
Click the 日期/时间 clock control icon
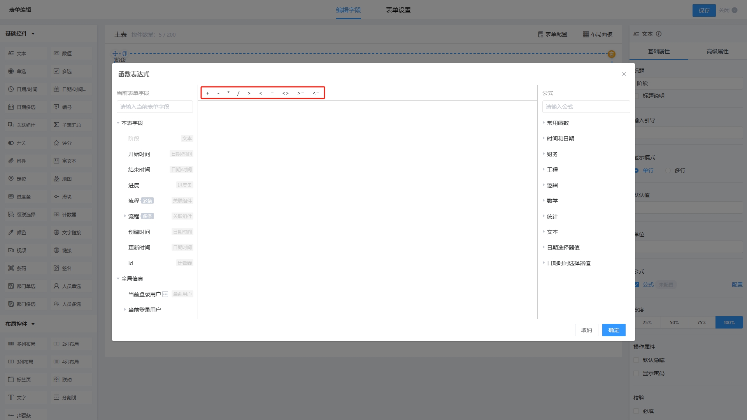coord(11,89)
